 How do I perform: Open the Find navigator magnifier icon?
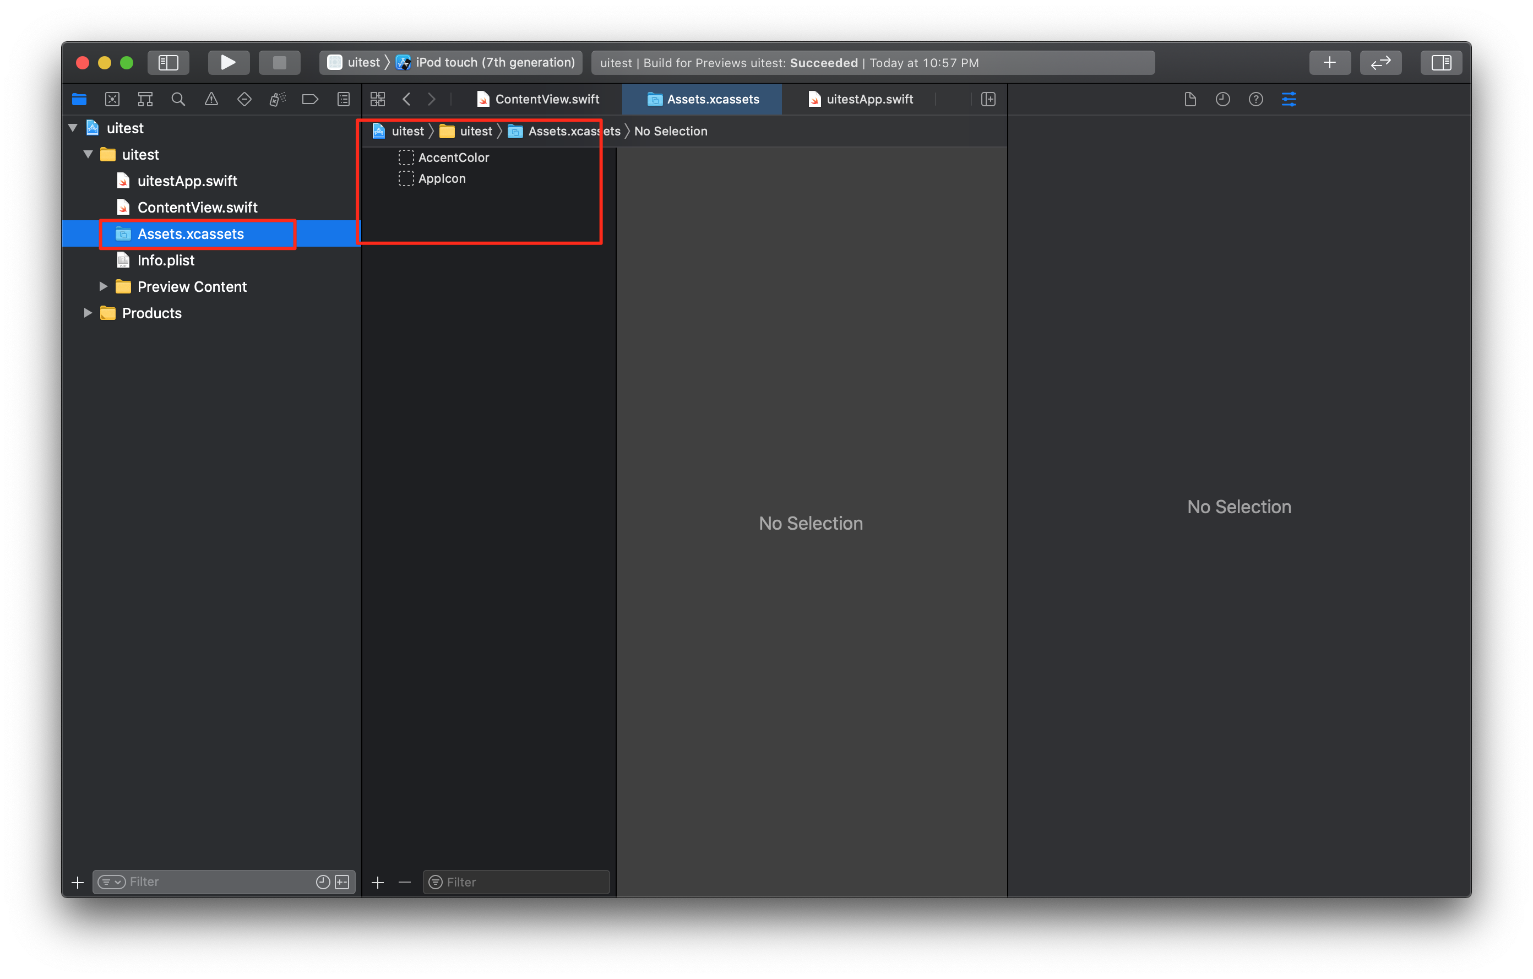[178, 99]
